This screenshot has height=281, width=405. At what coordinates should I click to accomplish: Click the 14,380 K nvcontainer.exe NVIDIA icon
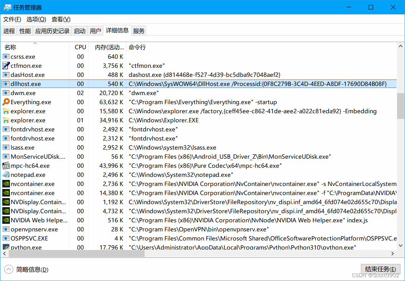tap(6, 193)
